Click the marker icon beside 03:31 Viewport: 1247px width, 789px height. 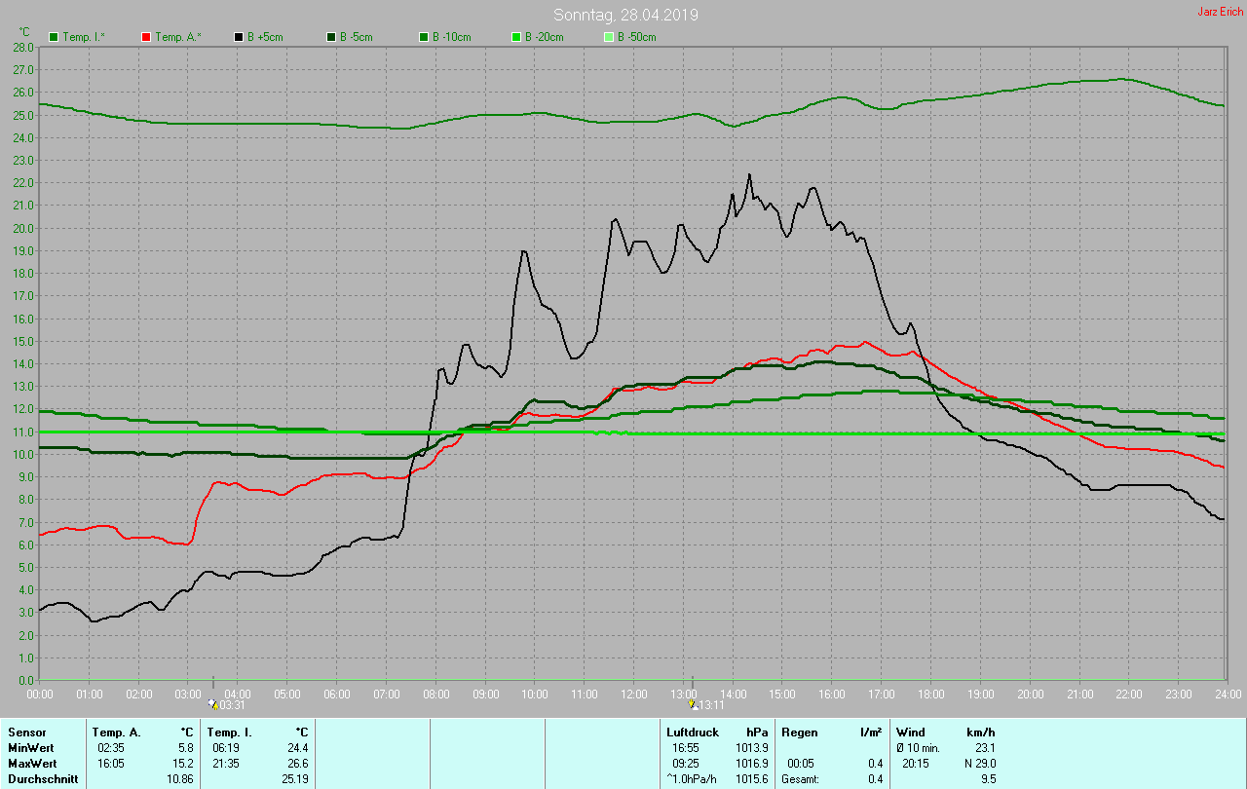(x=214, y=704)
